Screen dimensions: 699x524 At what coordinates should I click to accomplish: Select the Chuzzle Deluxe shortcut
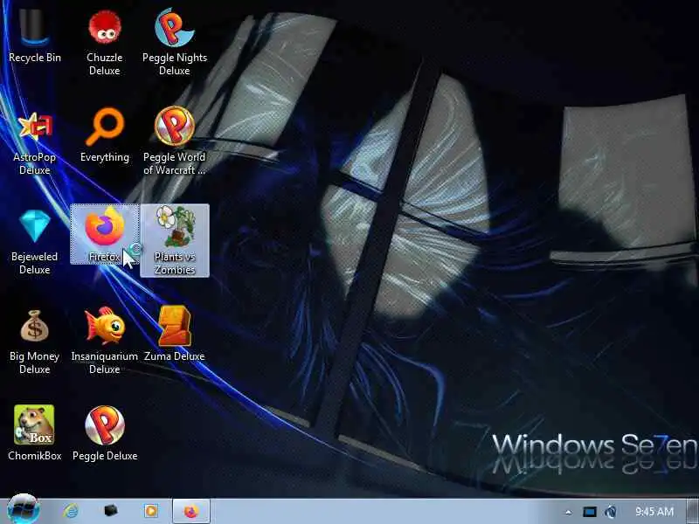coord(104,41)
